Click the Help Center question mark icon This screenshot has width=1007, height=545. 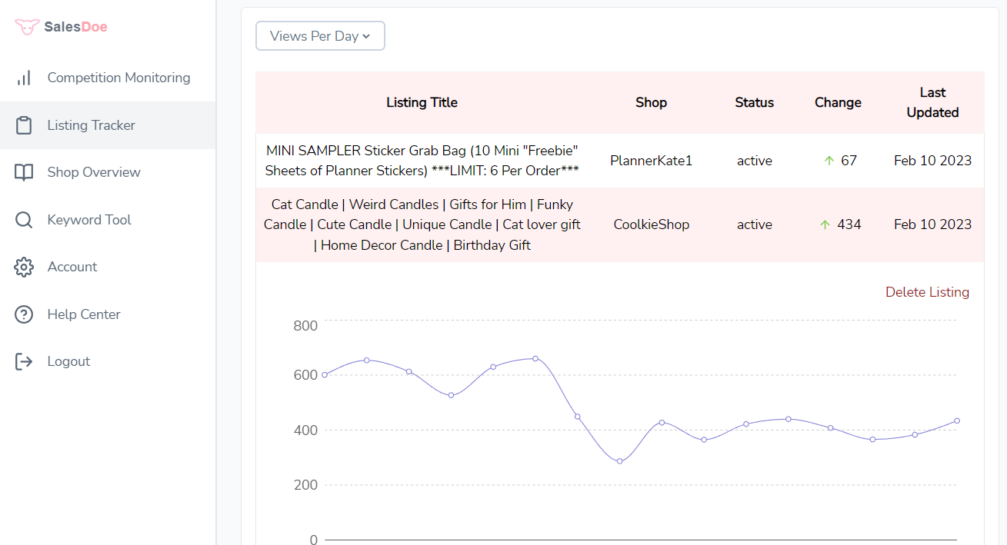click(x=24, y=314)
